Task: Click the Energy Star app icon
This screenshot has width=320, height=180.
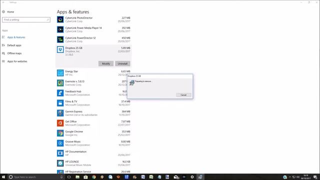Action: 60,73
